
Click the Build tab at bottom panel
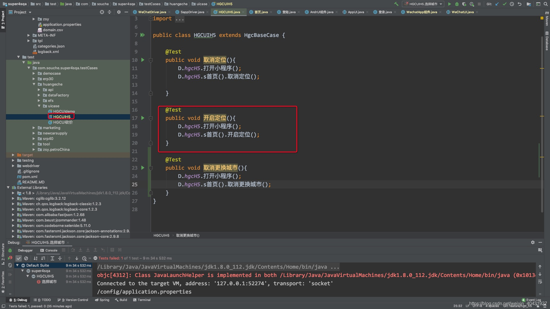point(122,300)
